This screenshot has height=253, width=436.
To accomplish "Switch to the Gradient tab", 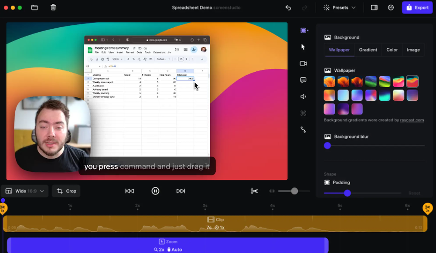I will [368, 50].
